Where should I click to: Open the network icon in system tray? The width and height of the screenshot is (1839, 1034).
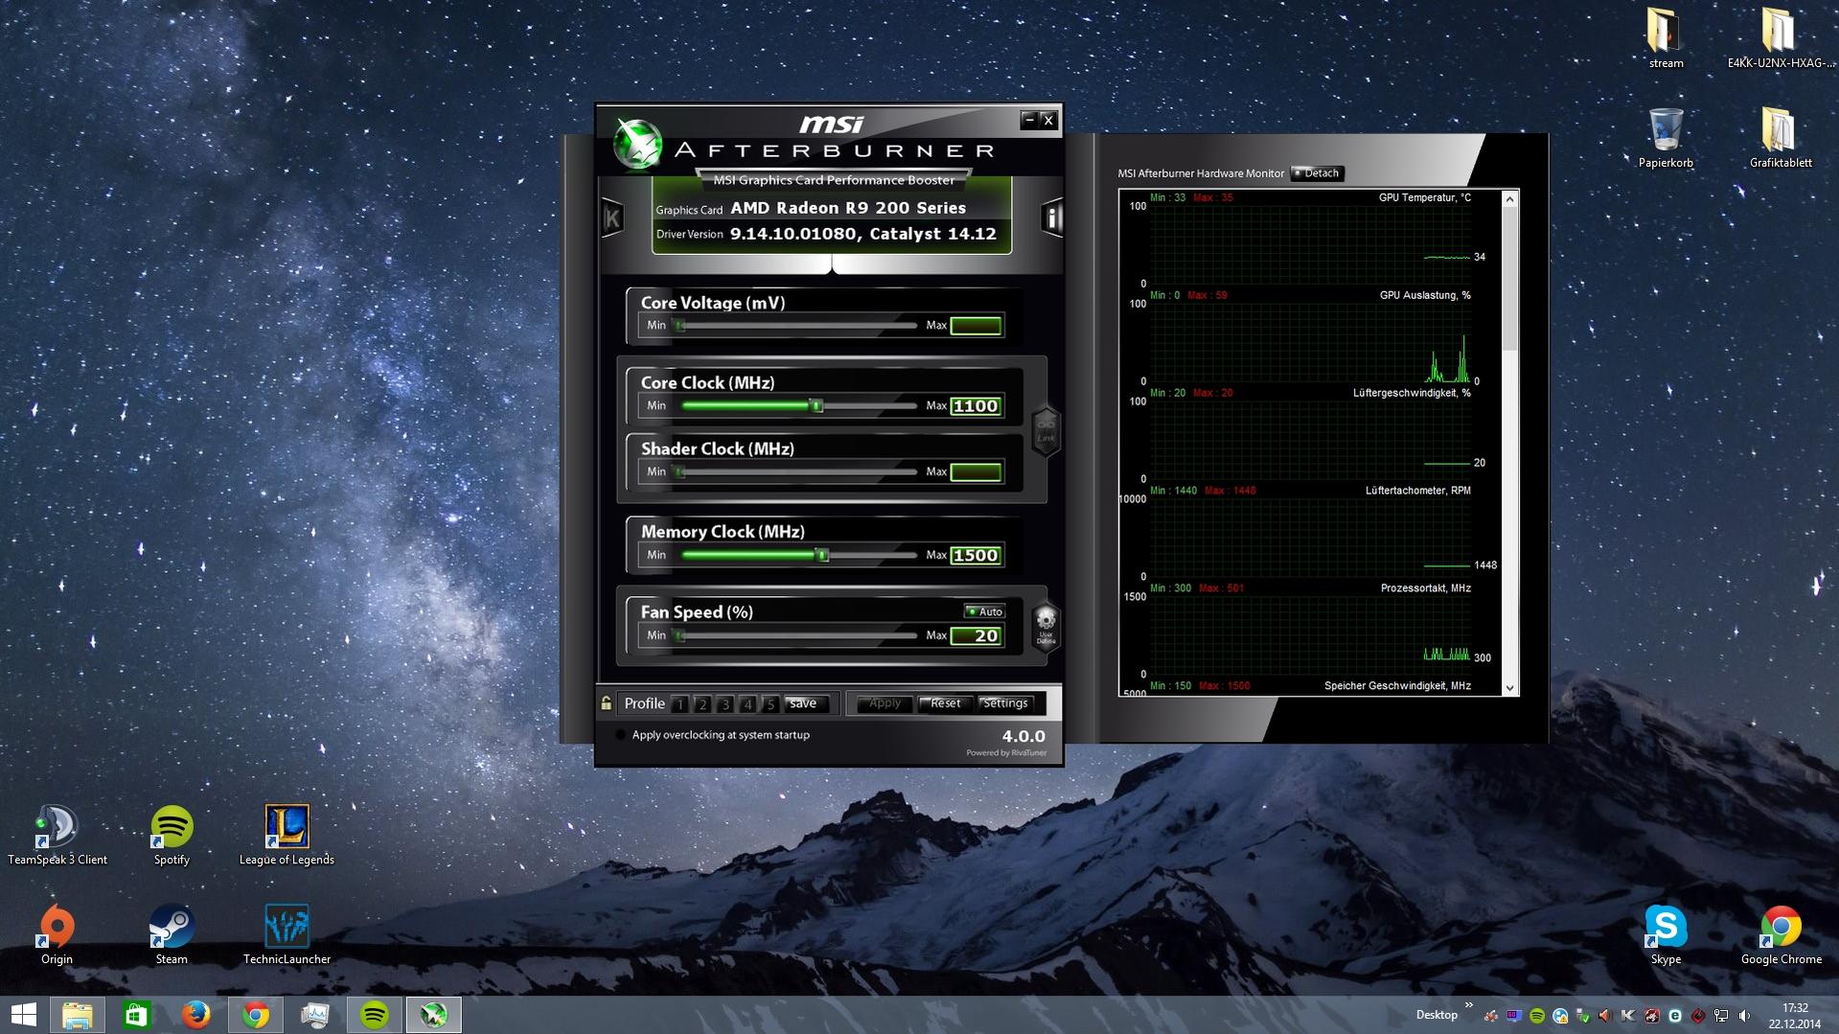tap(1721, 1016)
